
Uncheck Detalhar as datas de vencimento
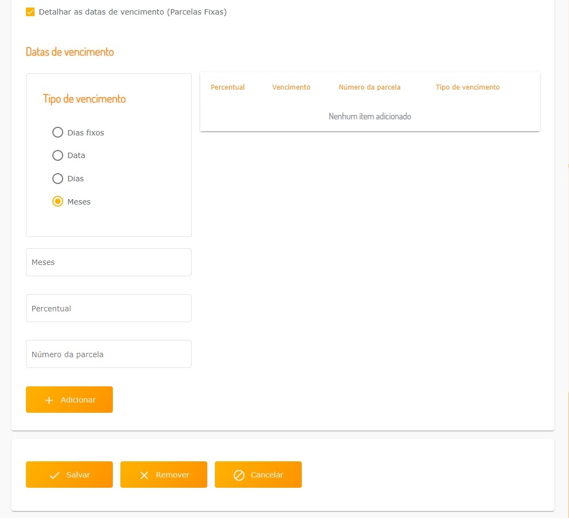[30, 12]
